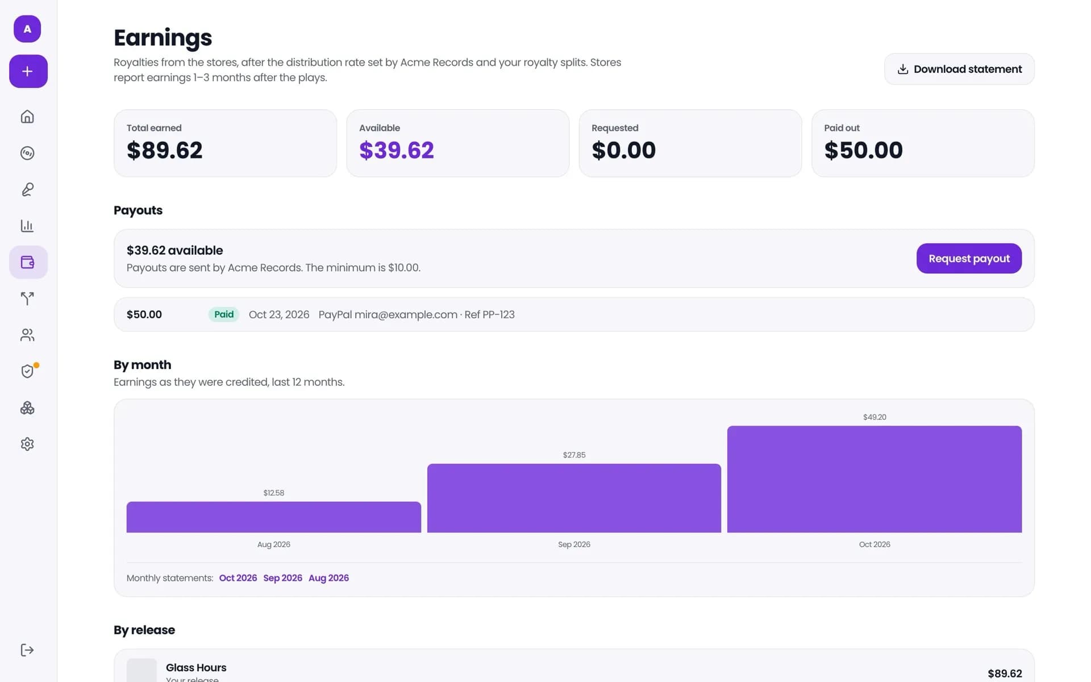This screenshot has width=1091, height=682.
Task: Click the $12.58 bar value label
Action: 274,493
